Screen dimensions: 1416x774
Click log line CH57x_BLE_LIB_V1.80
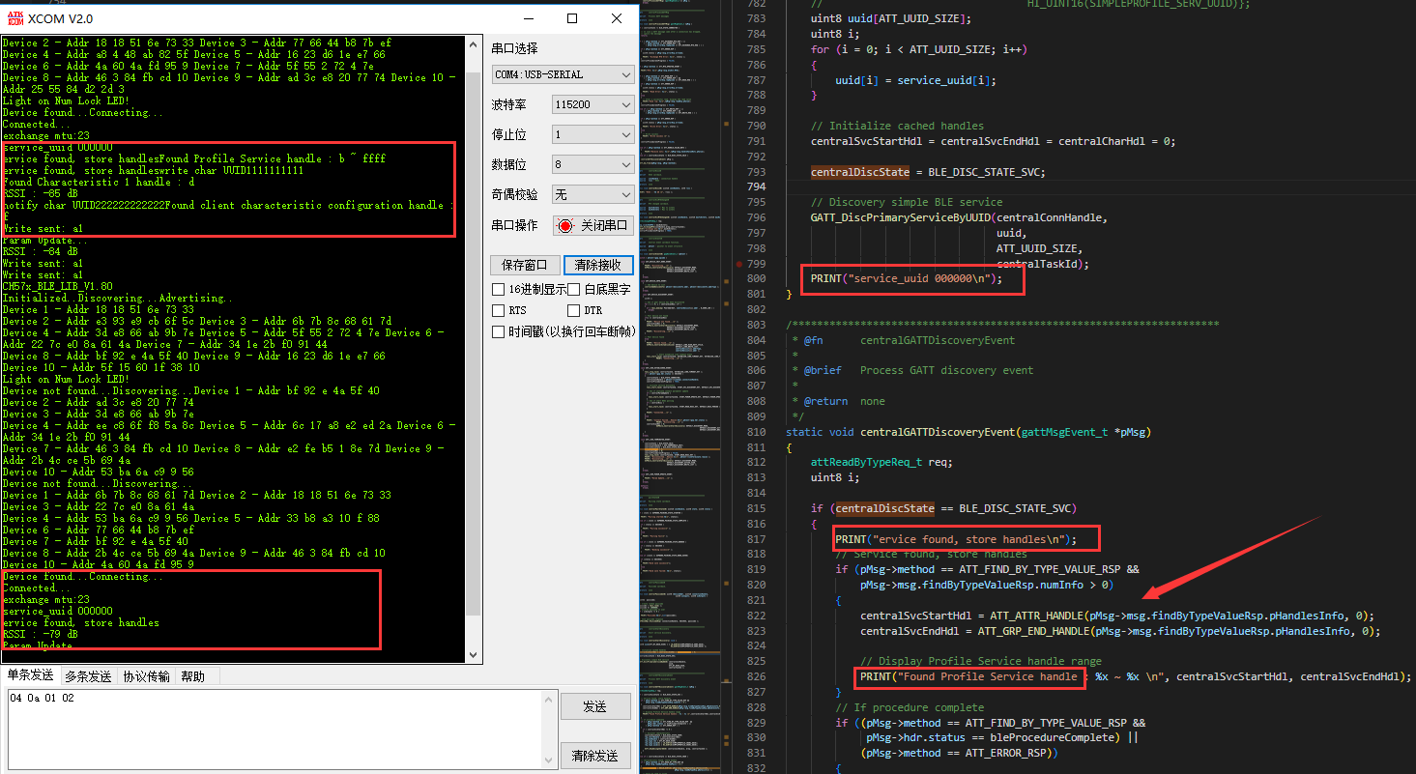click(x=57, y=286)
